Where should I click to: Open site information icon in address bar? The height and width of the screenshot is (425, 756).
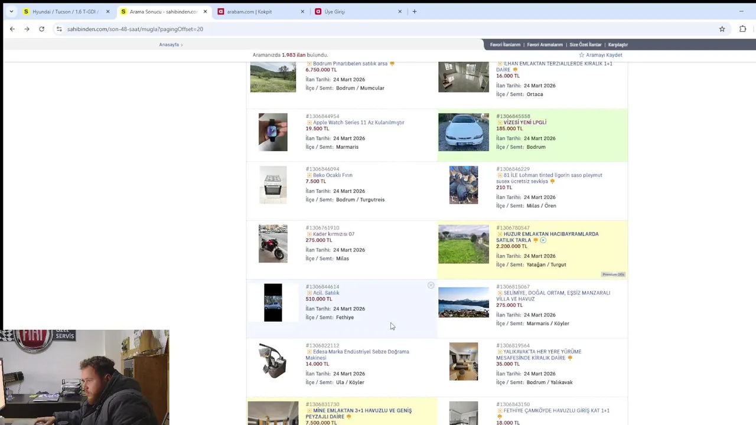tap(59, 29)
